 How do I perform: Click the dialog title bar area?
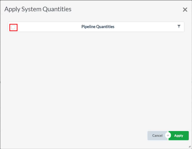(x=118, y=9)
